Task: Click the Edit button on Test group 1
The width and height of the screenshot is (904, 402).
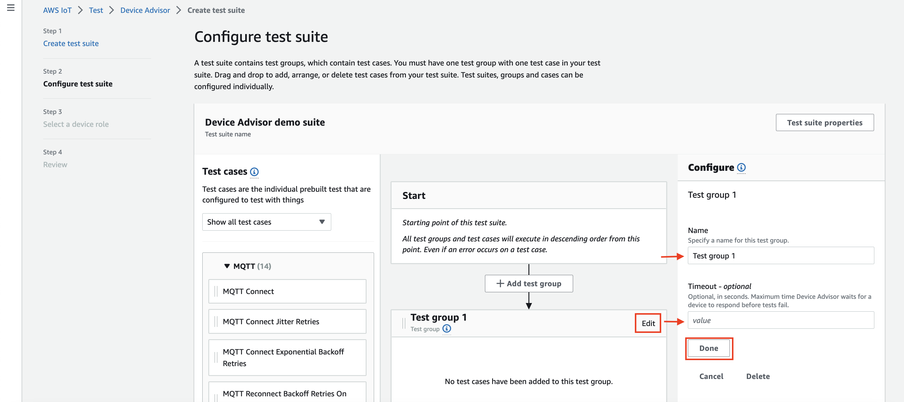Action: [647, 323]
